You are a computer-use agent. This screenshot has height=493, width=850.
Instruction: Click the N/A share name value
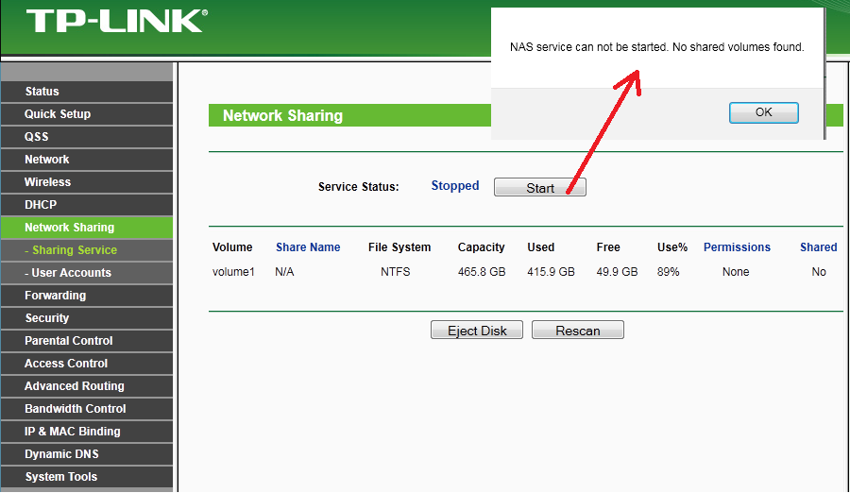284,272
